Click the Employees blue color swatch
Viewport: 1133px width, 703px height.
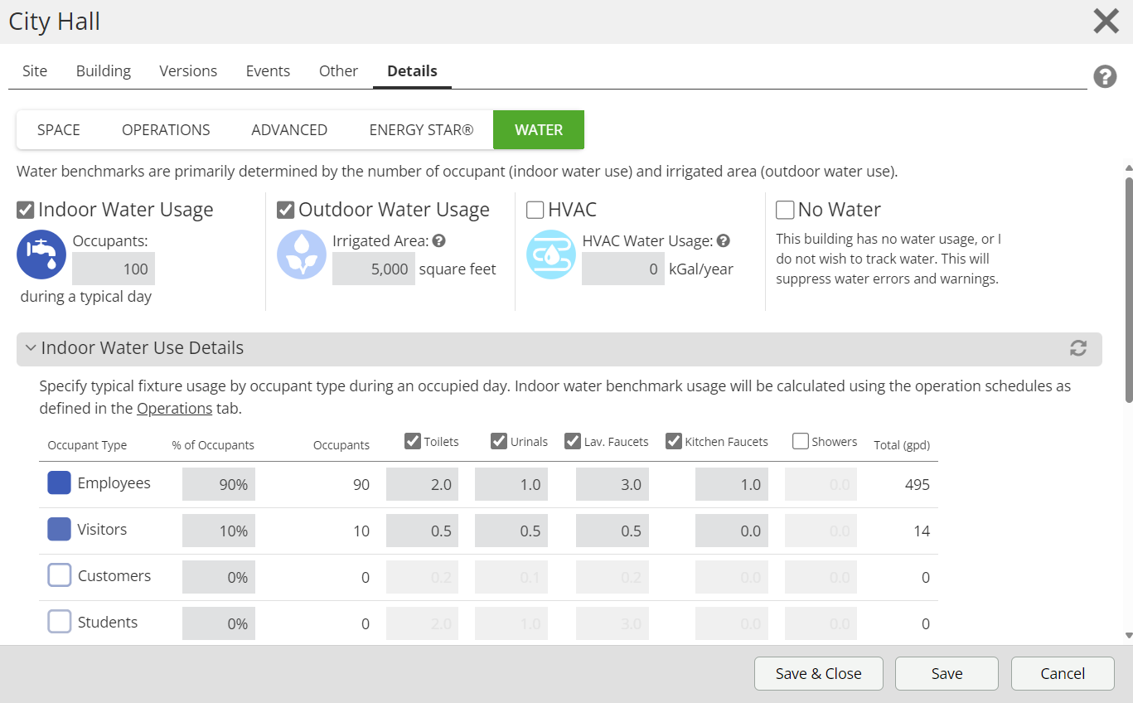coord(59,483)
